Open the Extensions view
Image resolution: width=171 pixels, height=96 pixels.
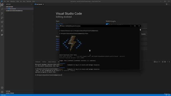coord(2,22)
